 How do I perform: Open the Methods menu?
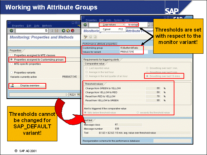[47, 26]
